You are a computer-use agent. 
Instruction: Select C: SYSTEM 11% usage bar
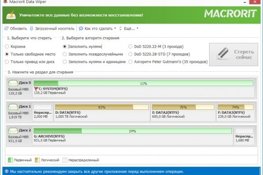click(143, 84)
